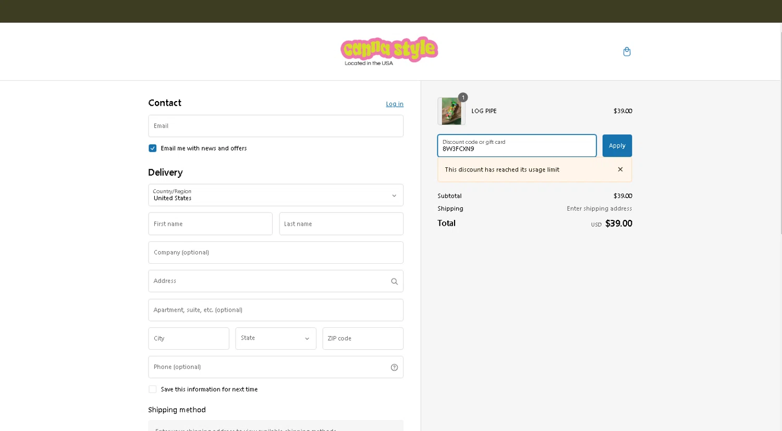Viewport: 782px width, 431px height.
Task: Click the ZIP code field
Action: [x=362, y=339]
